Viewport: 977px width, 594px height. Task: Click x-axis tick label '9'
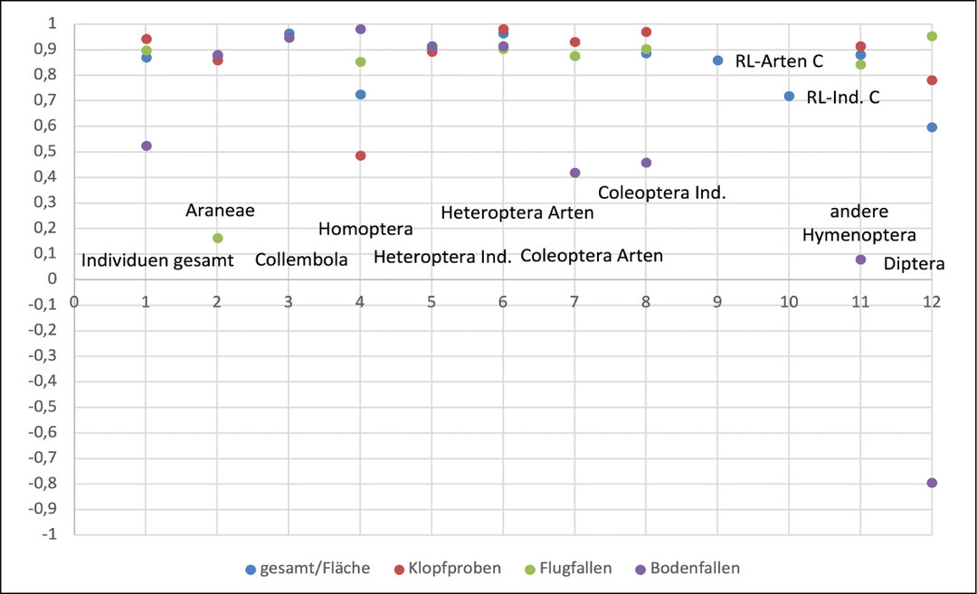717,302
